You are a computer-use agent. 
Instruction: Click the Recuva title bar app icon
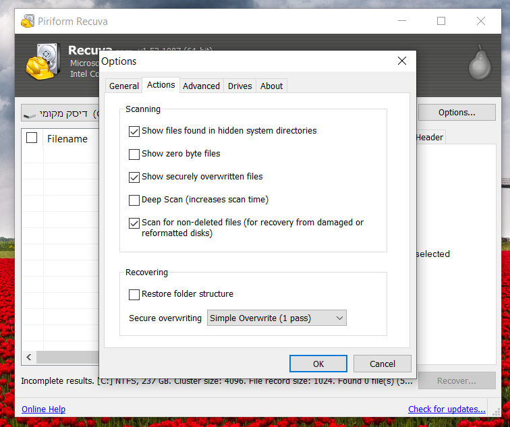(x=28, y=21)
